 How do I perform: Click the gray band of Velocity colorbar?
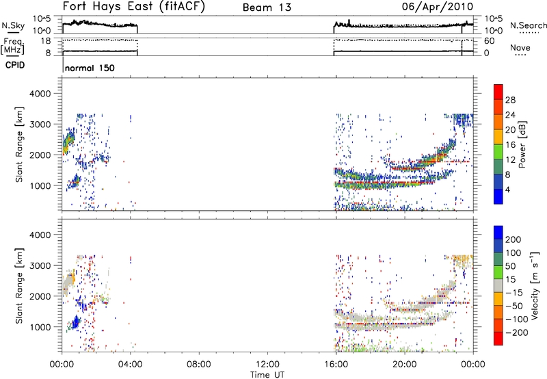(498, 285)
